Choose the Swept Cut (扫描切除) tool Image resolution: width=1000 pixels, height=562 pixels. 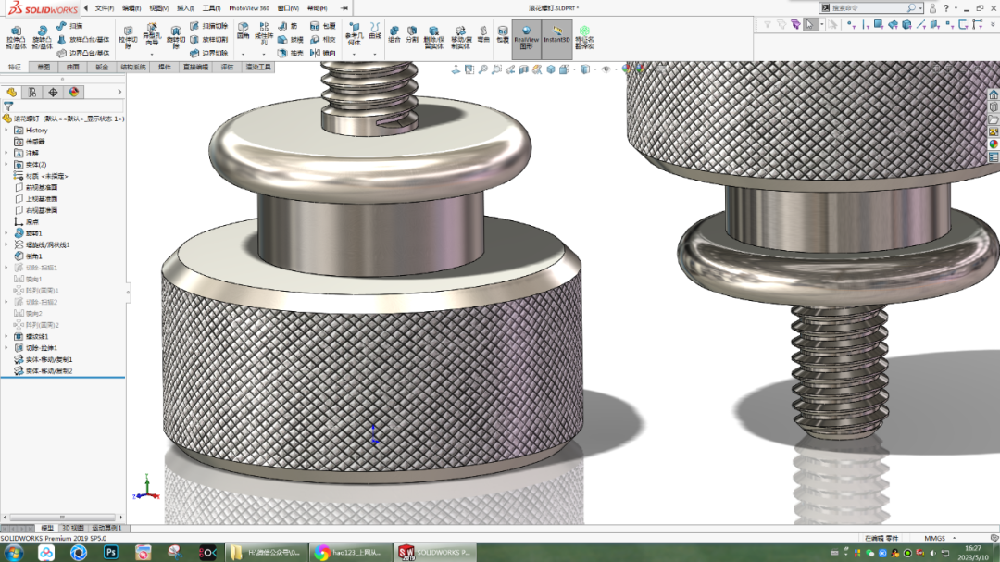[209, 26]
